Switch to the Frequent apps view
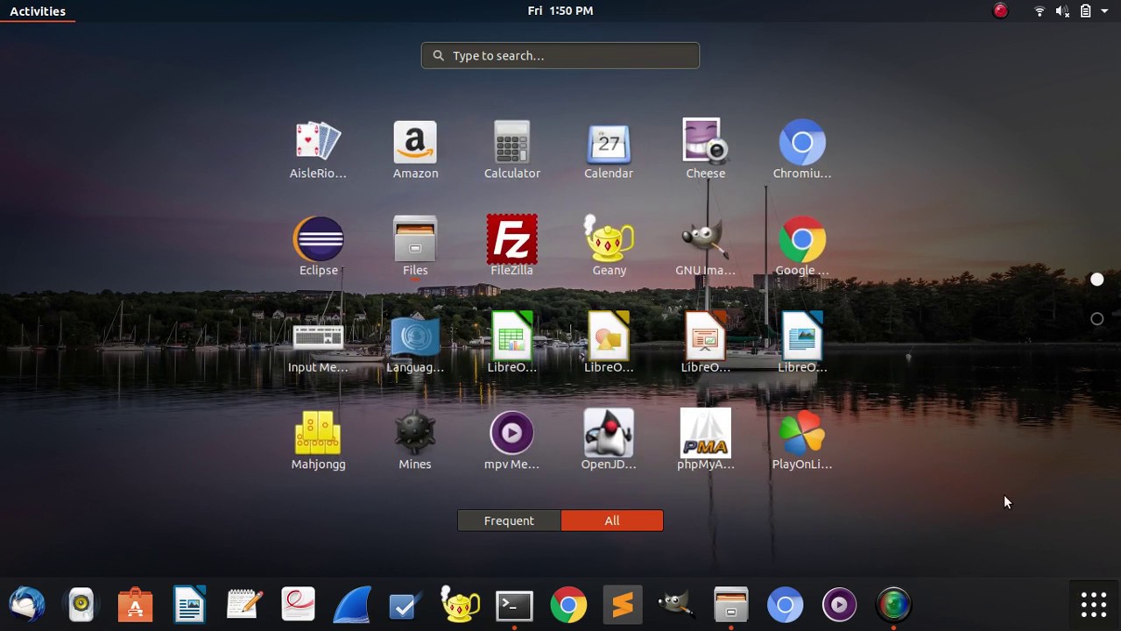The width and height of the screenshot is (1121, 631). click(x=509, y=521)
